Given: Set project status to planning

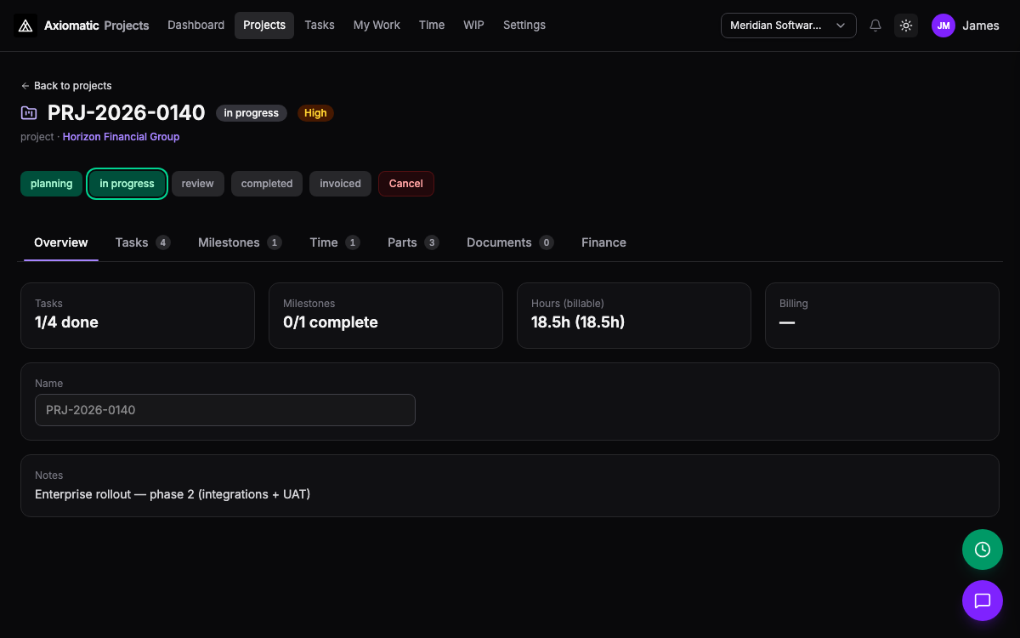Looking at the screenshot, I should click(52, 184).
